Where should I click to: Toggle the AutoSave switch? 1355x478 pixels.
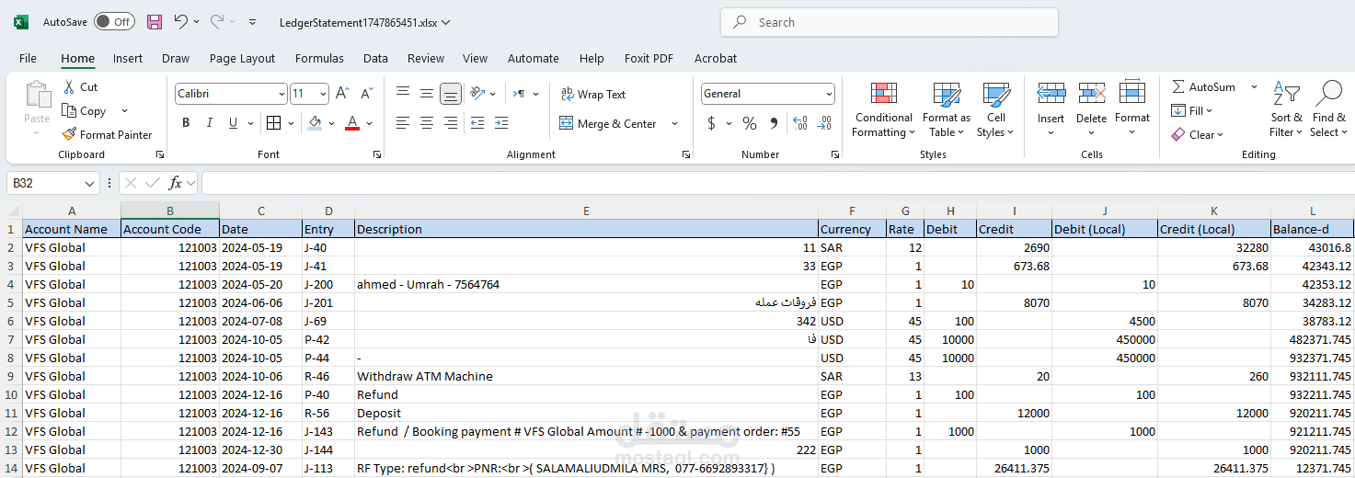click(x=114, y=21)
